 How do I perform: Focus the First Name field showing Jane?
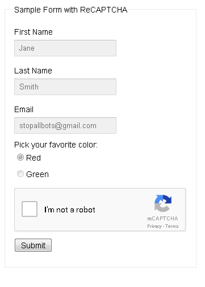[x=65, y=48]
